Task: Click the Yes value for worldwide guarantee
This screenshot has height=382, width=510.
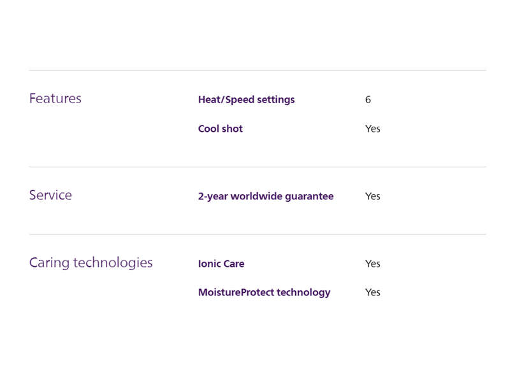Action: tap(373, 196)
